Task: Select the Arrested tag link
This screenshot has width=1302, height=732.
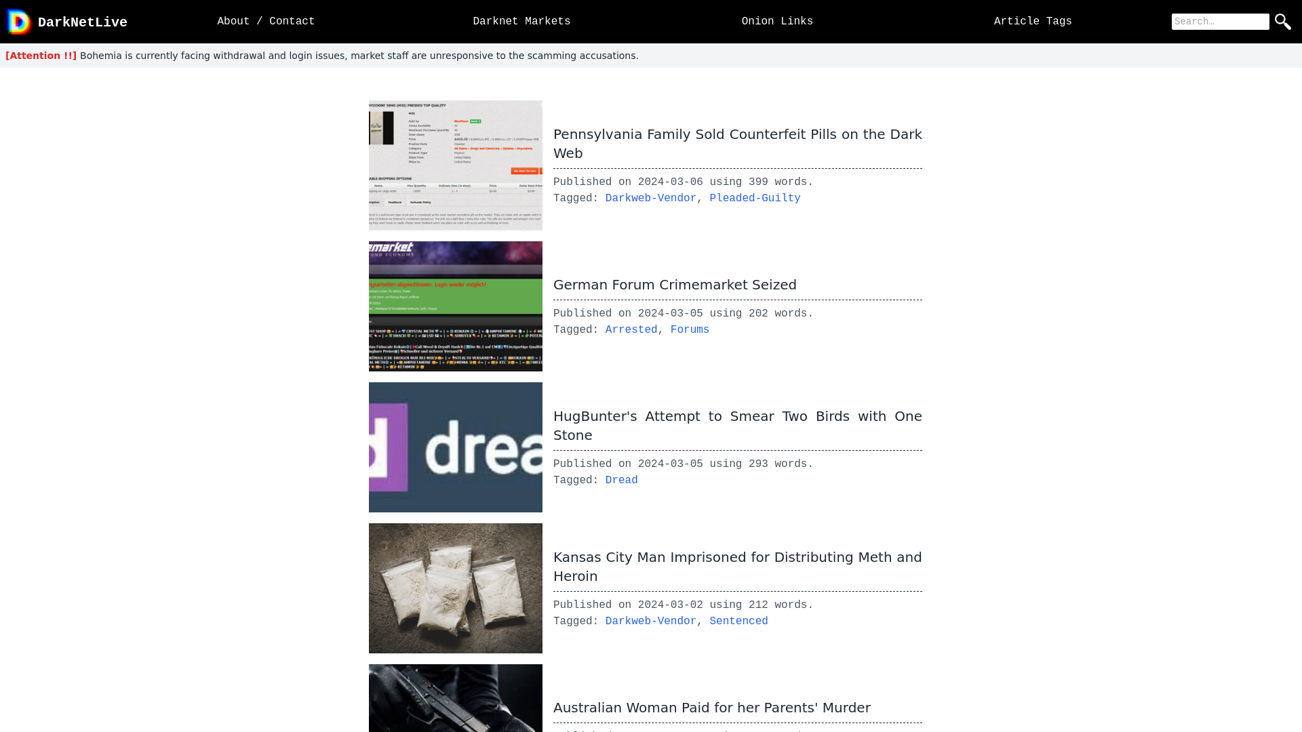Action: point(631,330)
